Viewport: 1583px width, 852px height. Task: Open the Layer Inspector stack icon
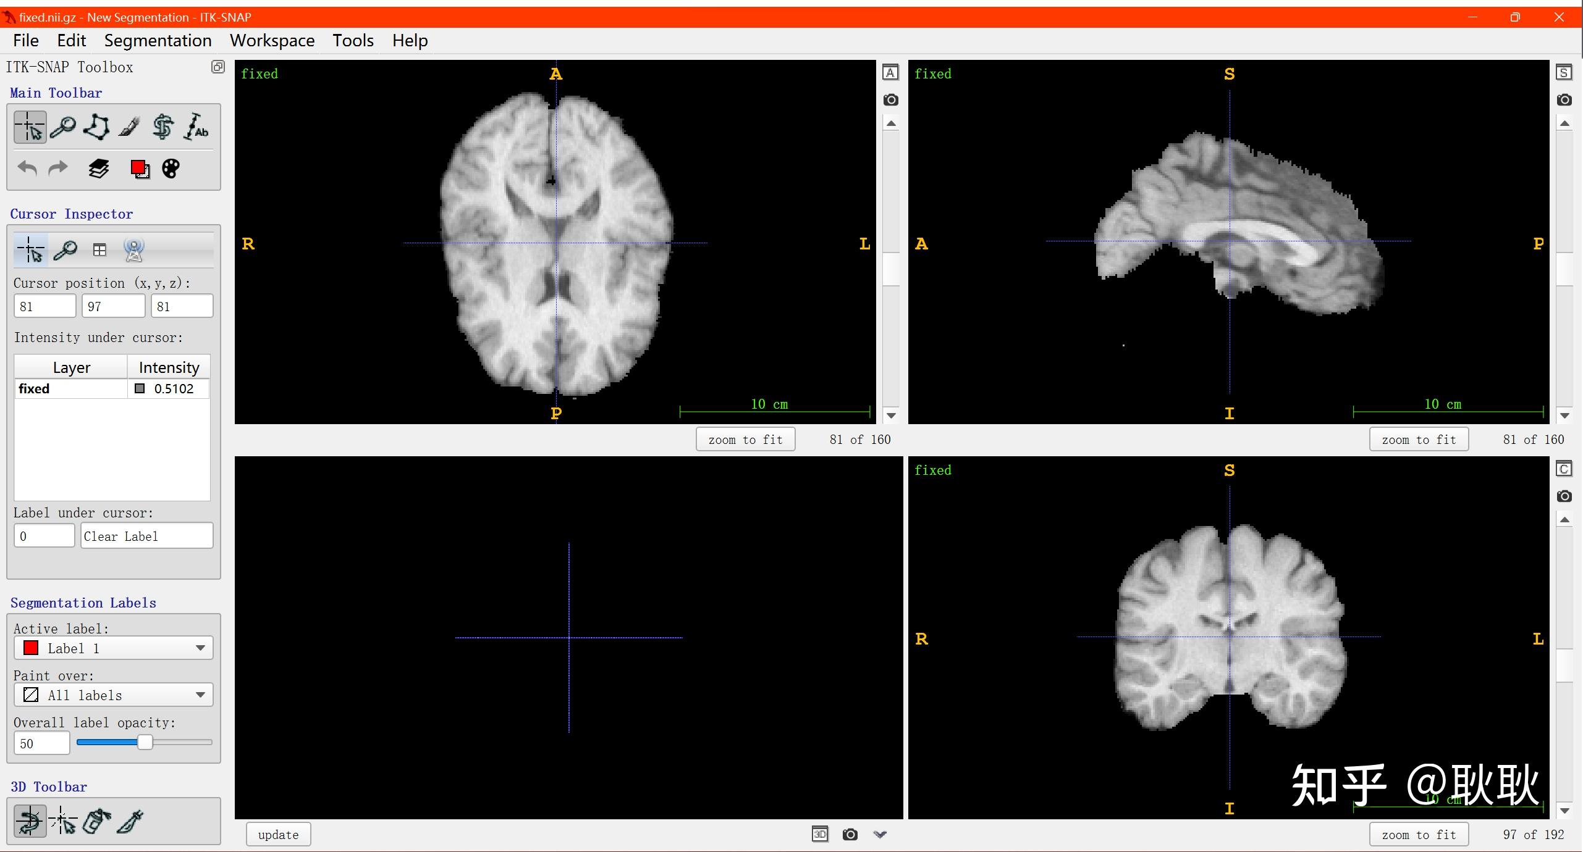pos(99,169)
